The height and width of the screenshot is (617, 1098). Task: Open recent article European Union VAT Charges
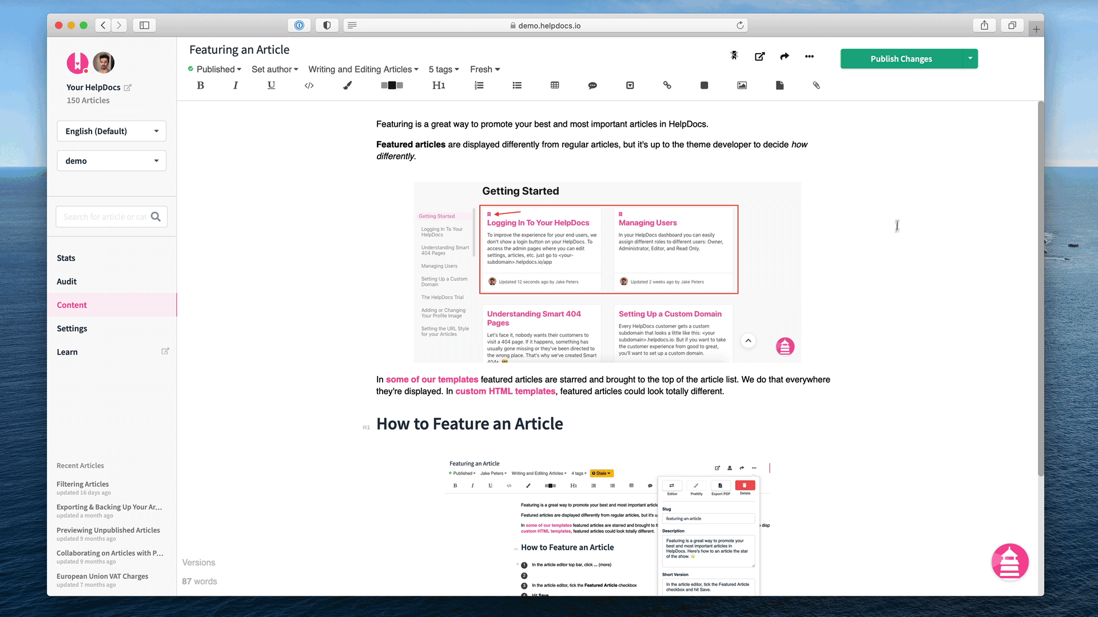point(102,576)
